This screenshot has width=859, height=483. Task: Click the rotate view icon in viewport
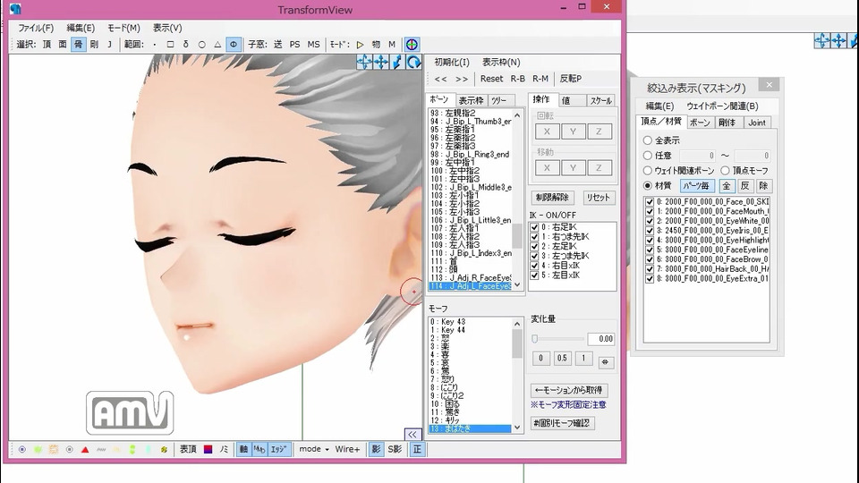click(x=413, y=62)
